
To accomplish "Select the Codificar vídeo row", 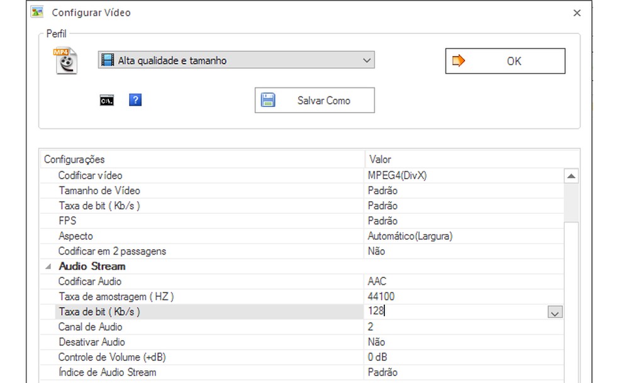I will pyautogui.click(x=90, y=175).
